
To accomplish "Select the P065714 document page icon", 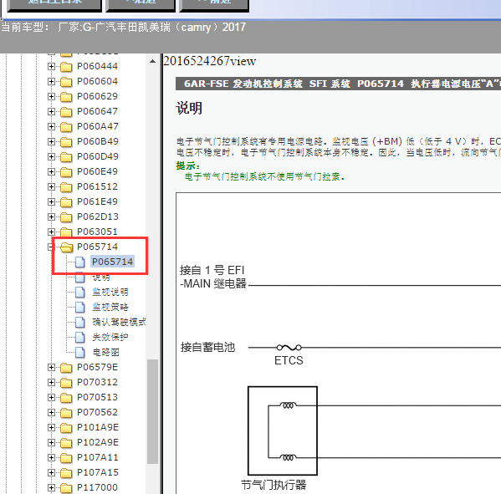I will [80, 262].
